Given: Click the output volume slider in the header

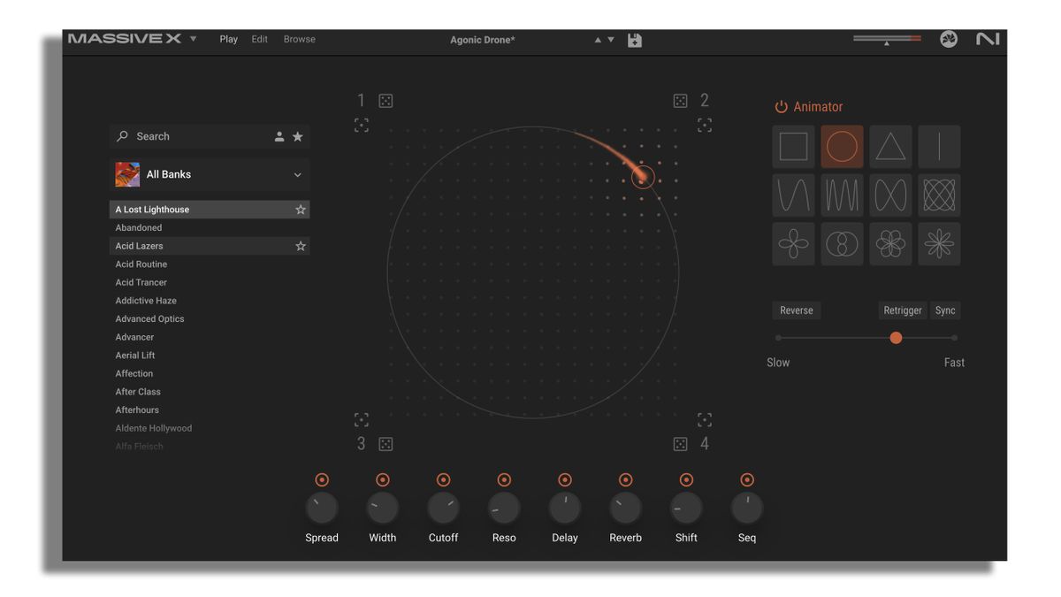Looking at the screenshot, I should pyautogui.click(x=887, y=39).
